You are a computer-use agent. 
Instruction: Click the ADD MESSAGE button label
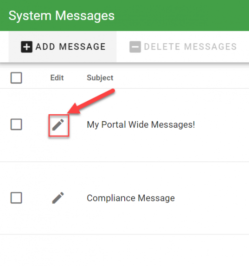tap(70, 47)
